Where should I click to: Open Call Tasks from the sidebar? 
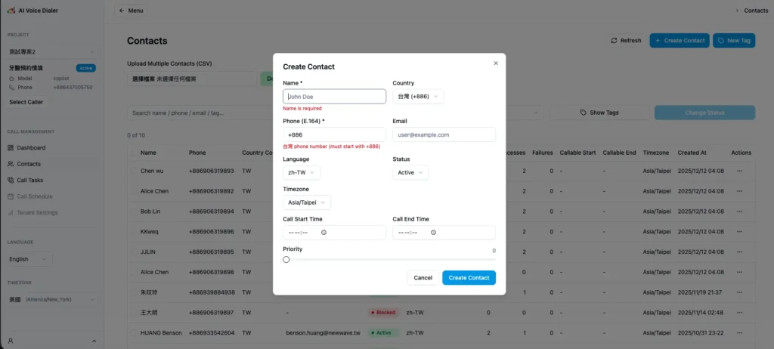[29, 181]
